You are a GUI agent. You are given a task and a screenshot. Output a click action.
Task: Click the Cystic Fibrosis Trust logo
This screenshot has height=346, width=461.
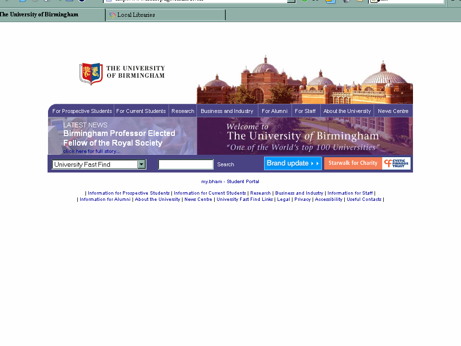click(x=396, y=163)
